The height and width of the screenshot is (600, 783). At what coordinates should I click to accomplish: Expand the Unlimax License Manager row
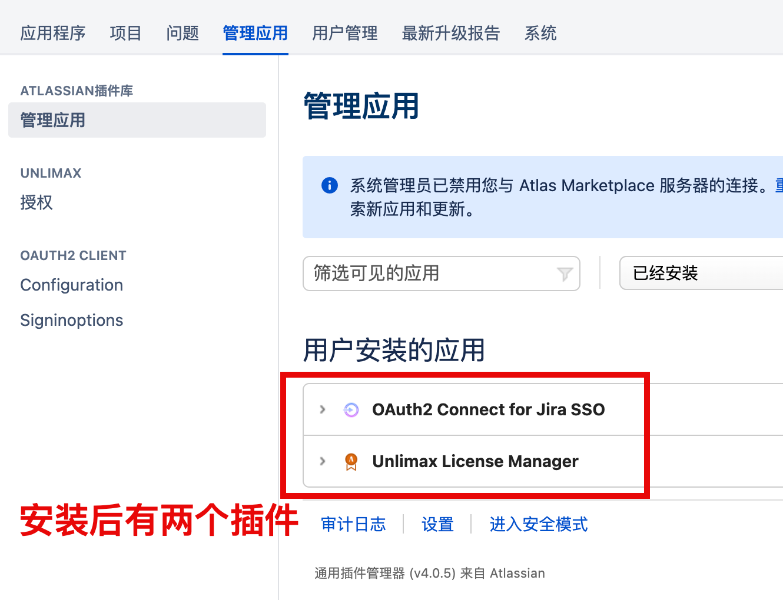[x=322, y=461]
